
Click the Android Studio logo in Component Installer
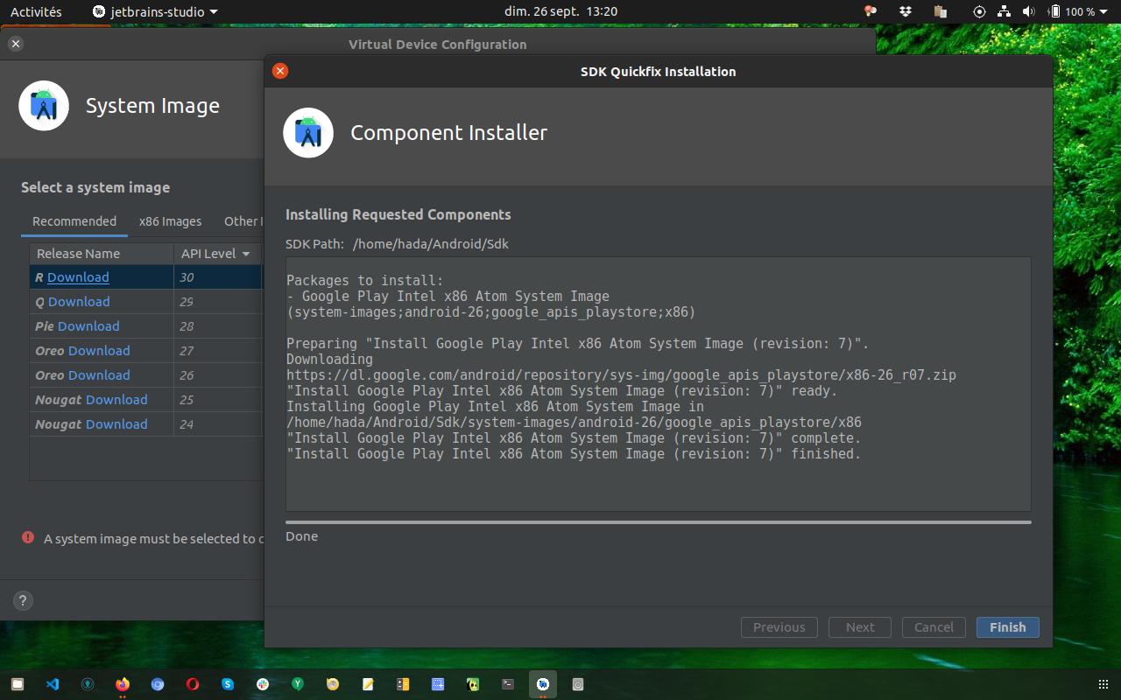(x=308, y=133)
